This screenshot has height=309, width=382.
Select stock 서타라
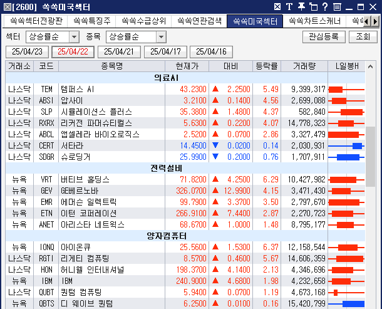[x=72, y=145]
